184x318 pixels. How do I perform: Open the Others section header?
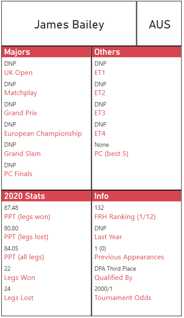pos(137,52)
